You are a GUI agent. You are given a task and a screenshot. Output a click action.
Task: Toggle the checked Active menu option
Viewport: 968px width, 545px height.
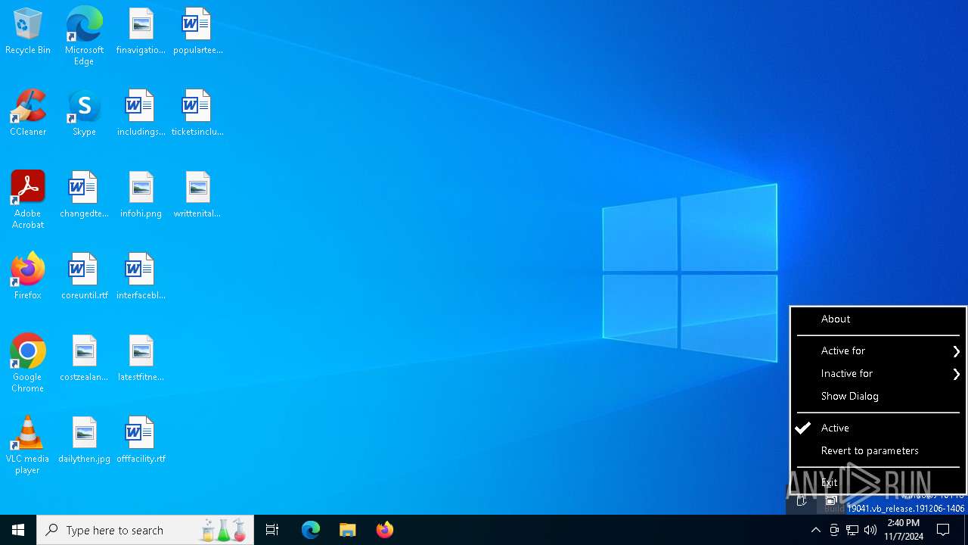tap(878, 428)
